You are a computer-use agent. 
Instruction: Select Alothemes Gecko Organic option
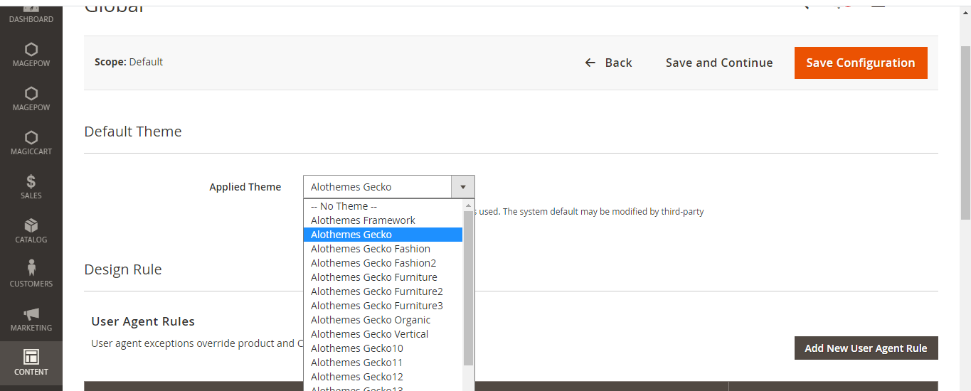(x=371, y=320)
